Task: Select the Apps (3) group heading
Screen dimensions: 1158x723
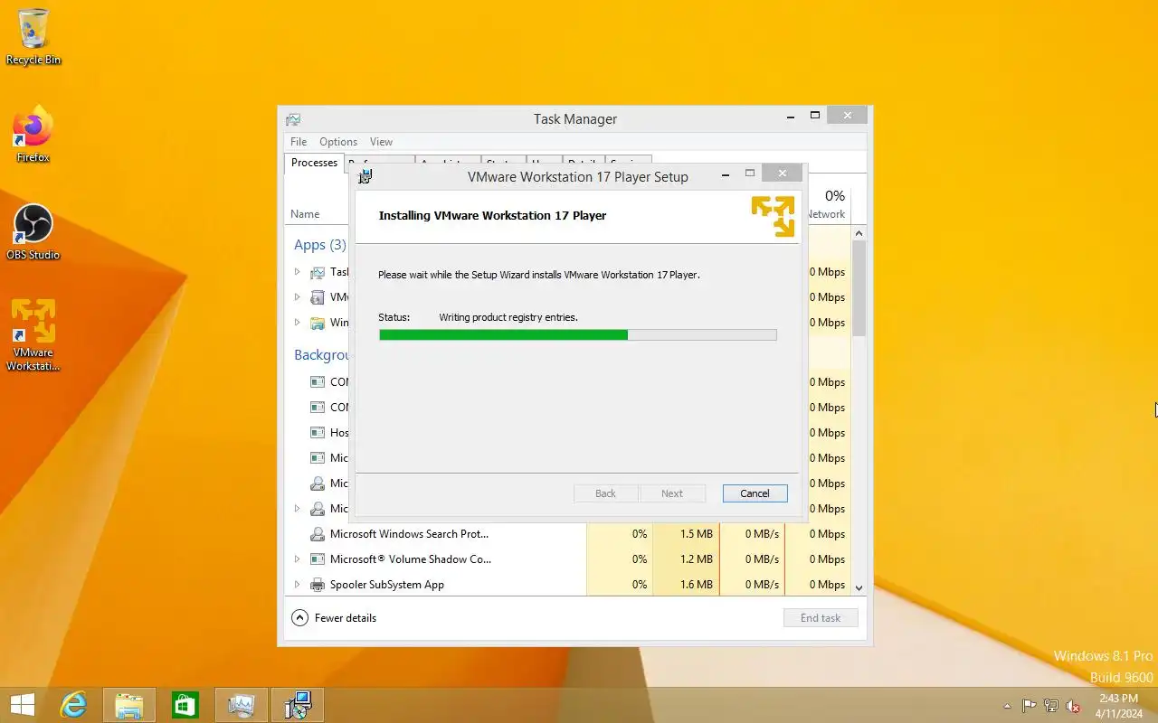Action: [319, 245]
